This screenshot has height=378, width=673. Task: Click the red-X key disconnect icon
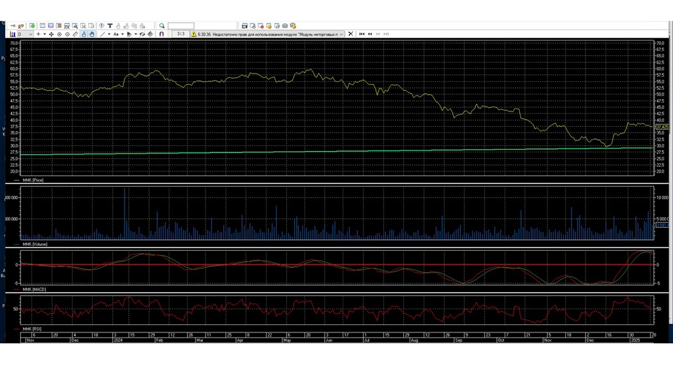21,26
